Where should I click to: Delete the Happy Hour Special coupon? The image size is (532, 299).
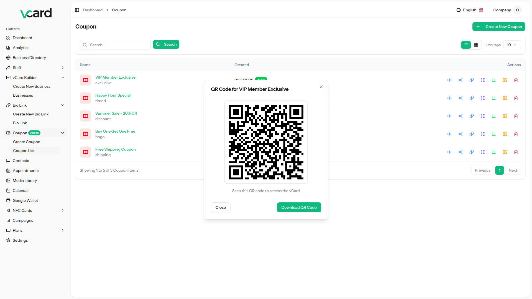coord(516,98)
